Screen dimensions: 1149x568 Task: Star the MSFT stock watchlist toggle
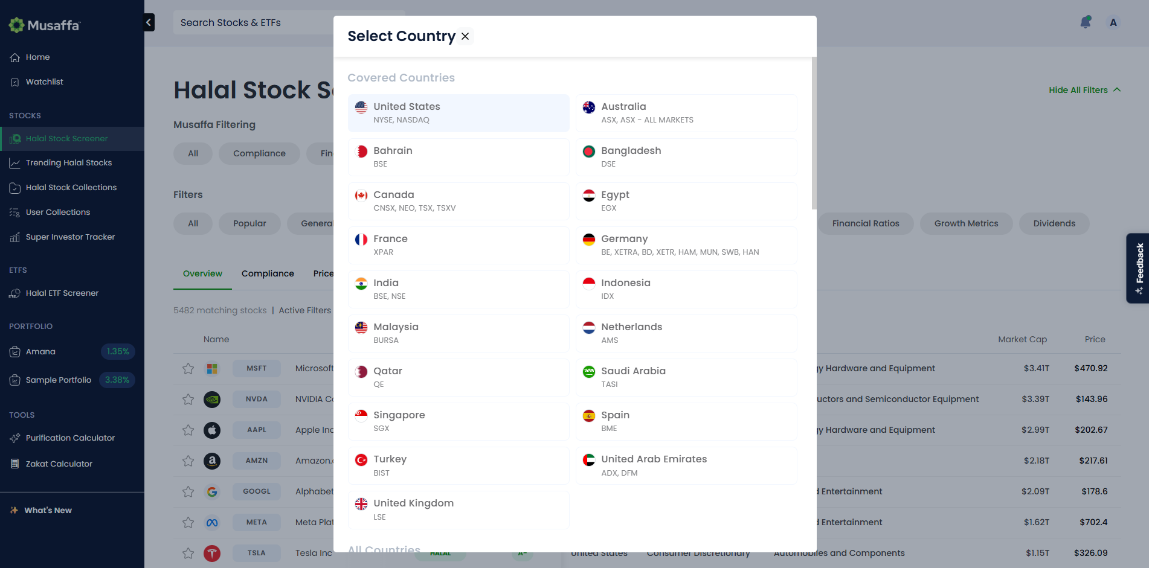tap(188, 368)
